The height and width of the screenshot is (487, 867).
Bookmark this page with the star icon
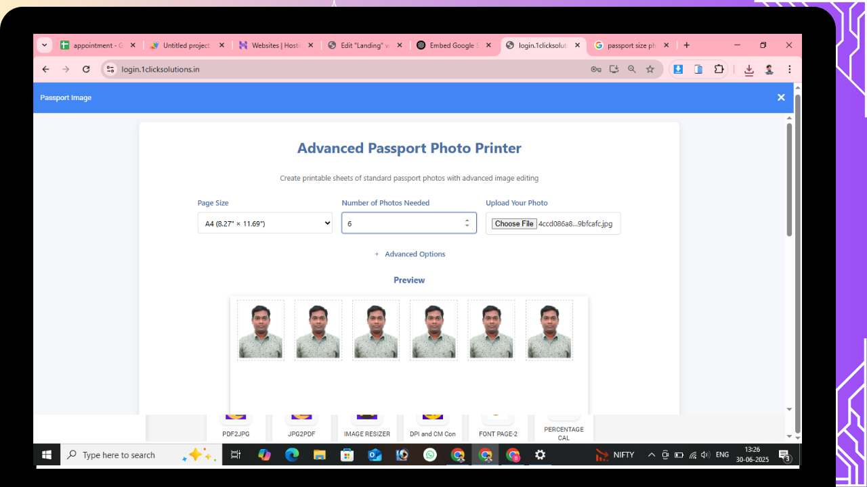(650, 69)
